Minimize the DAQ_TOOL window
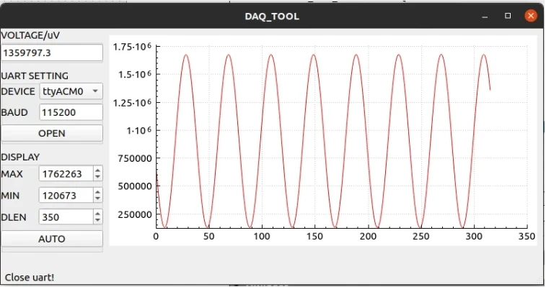 [485, 16]
